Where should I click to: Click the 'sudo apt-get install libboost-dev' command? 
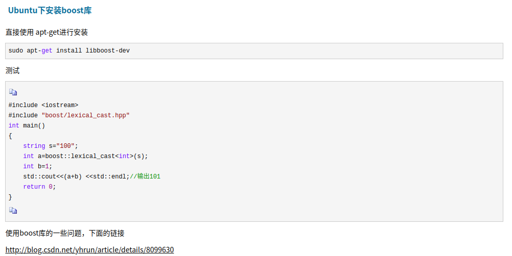click(x=69, y=50)
